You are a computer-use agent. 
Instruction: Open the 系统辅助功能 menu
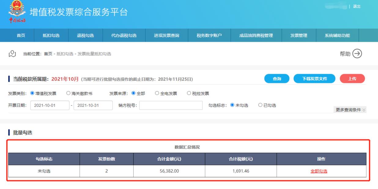coord(337,36)
